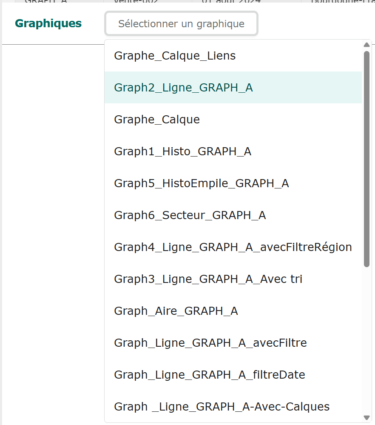The image size is (375, 425).
Task: Select Graph_Ligne_GRAPH_A_filtreDate option
Action: pyautogui.click(x=209, y=375)
